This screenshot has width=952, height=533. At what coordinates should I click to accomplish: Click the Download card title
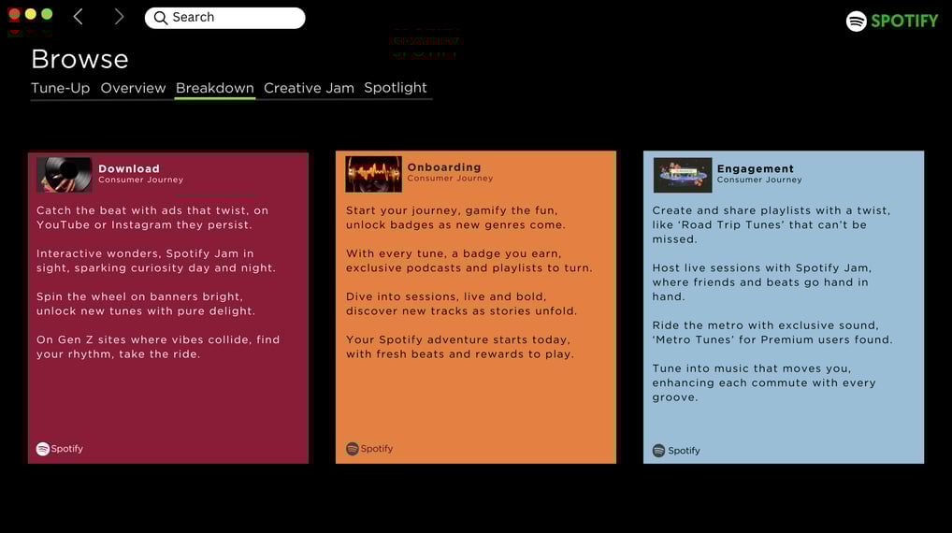click(x=129, y=168)
